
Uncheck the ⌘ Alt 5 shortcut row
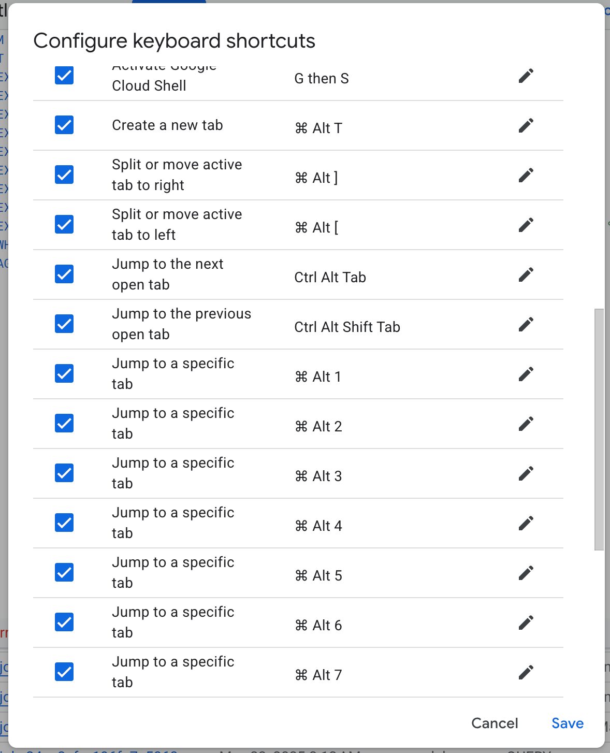point(64,572)
